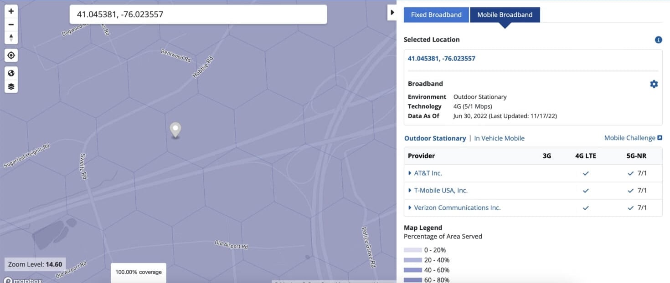Select the map location pin marker
This screenshot has width=670, height=283.
point(175,130)
